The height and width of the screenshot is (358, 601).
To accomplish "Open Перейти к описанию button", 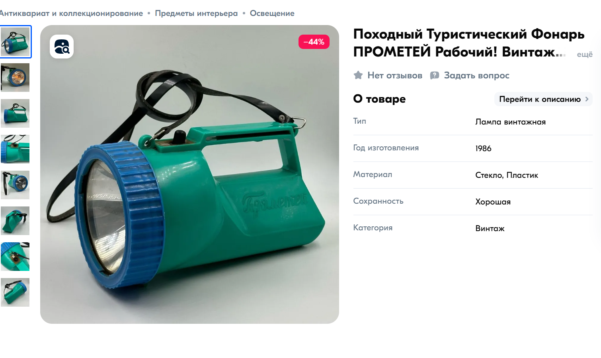I will [543, 99].
